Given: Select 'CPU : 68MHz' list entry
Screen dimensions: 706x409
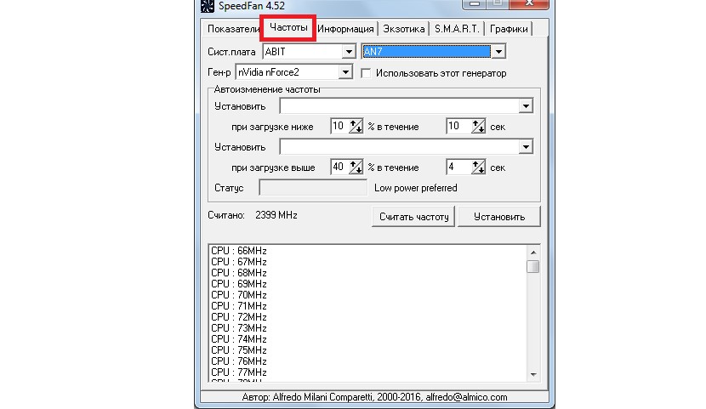Looking at the screenshot, I should click(239, 273).
